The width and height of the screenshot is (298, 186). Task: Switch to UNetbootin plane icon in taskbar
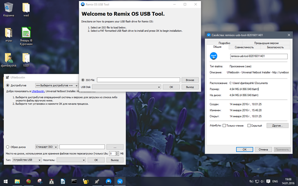click(x=97, y=182)
